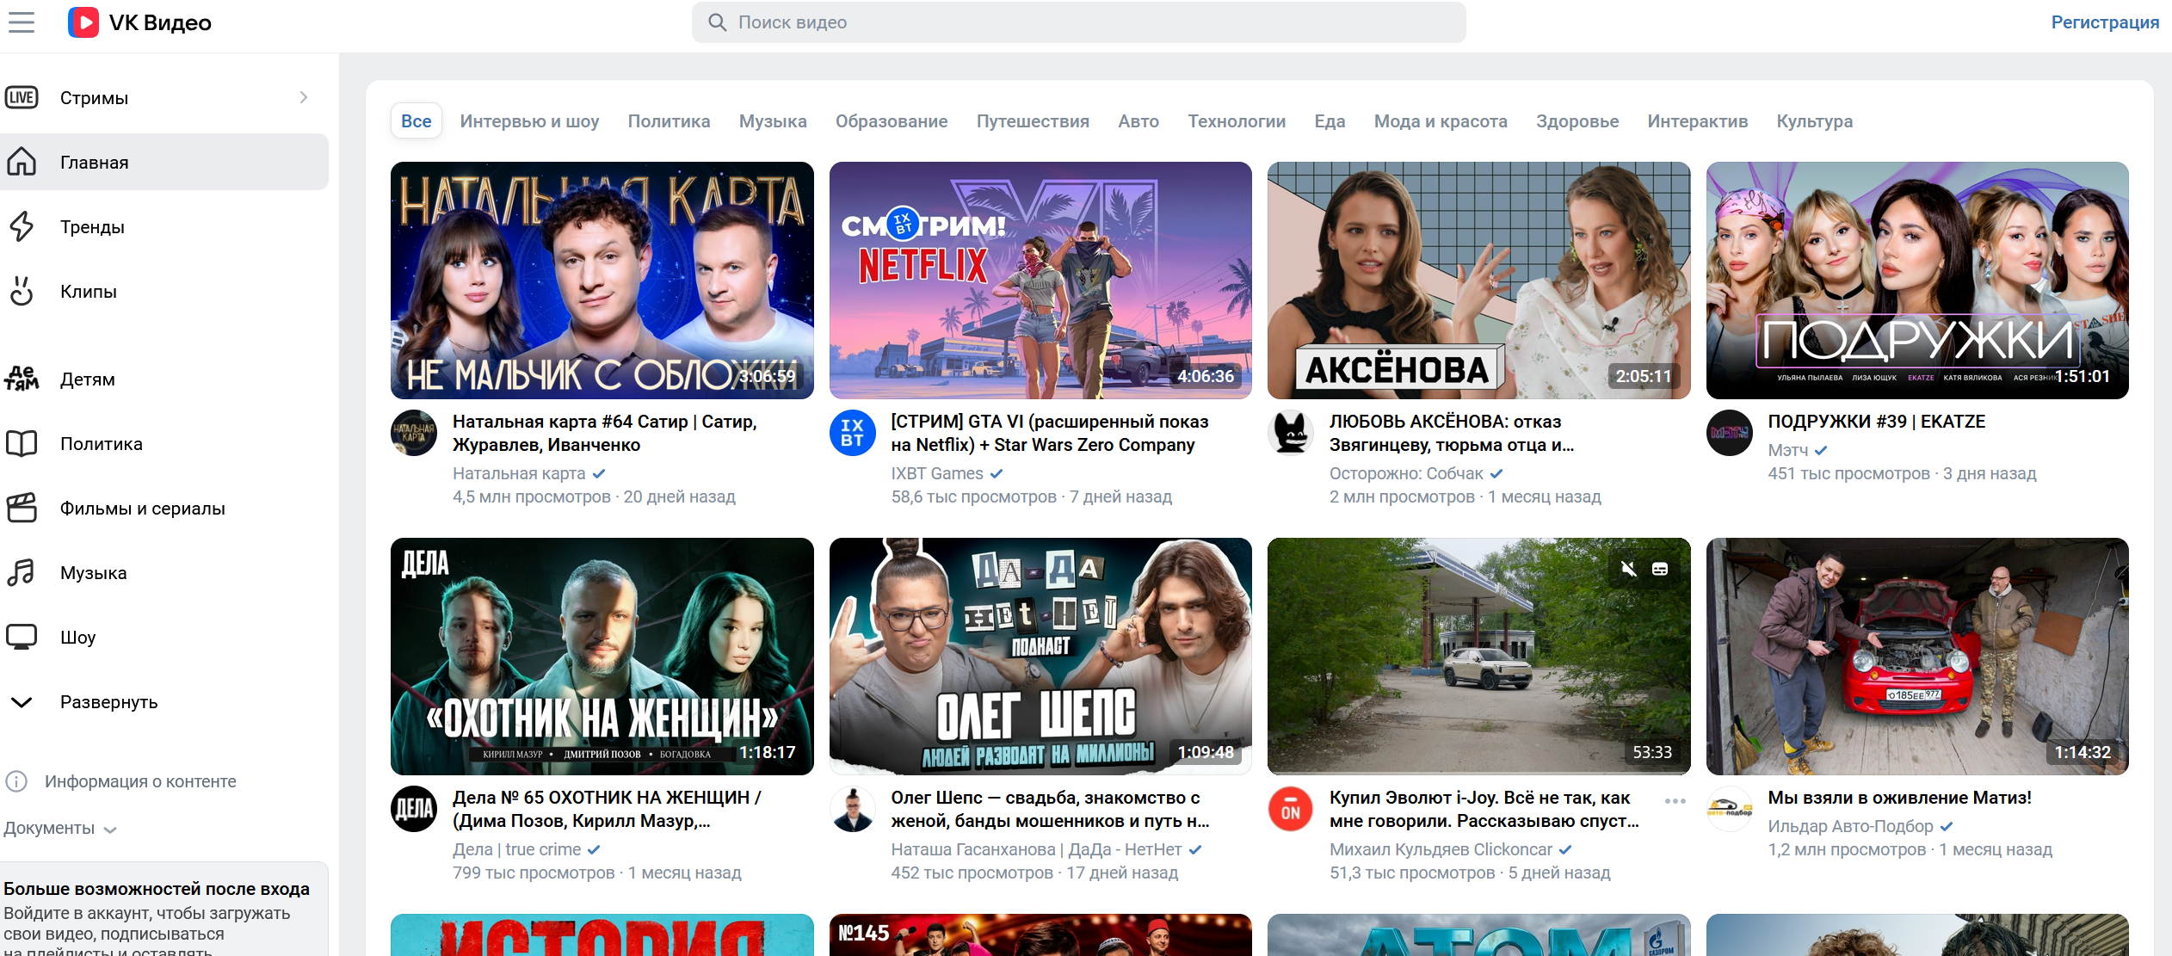The width and height of the screenshot is (2172, 956).
Task: Click the VK Видео logo icon
Action: pyautogui.click(x=83, y=22)
